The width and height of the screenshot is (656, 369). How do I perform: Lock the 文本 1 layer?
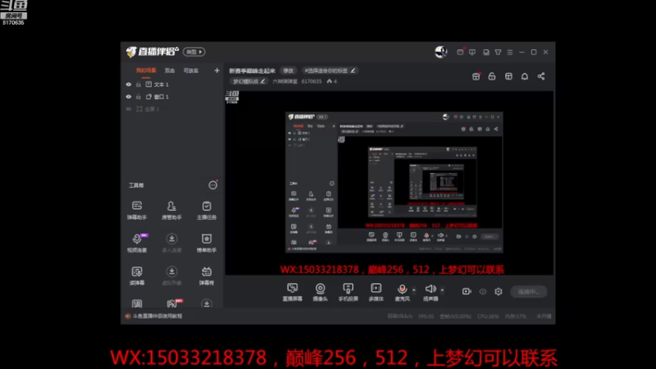tap(138, 84)
